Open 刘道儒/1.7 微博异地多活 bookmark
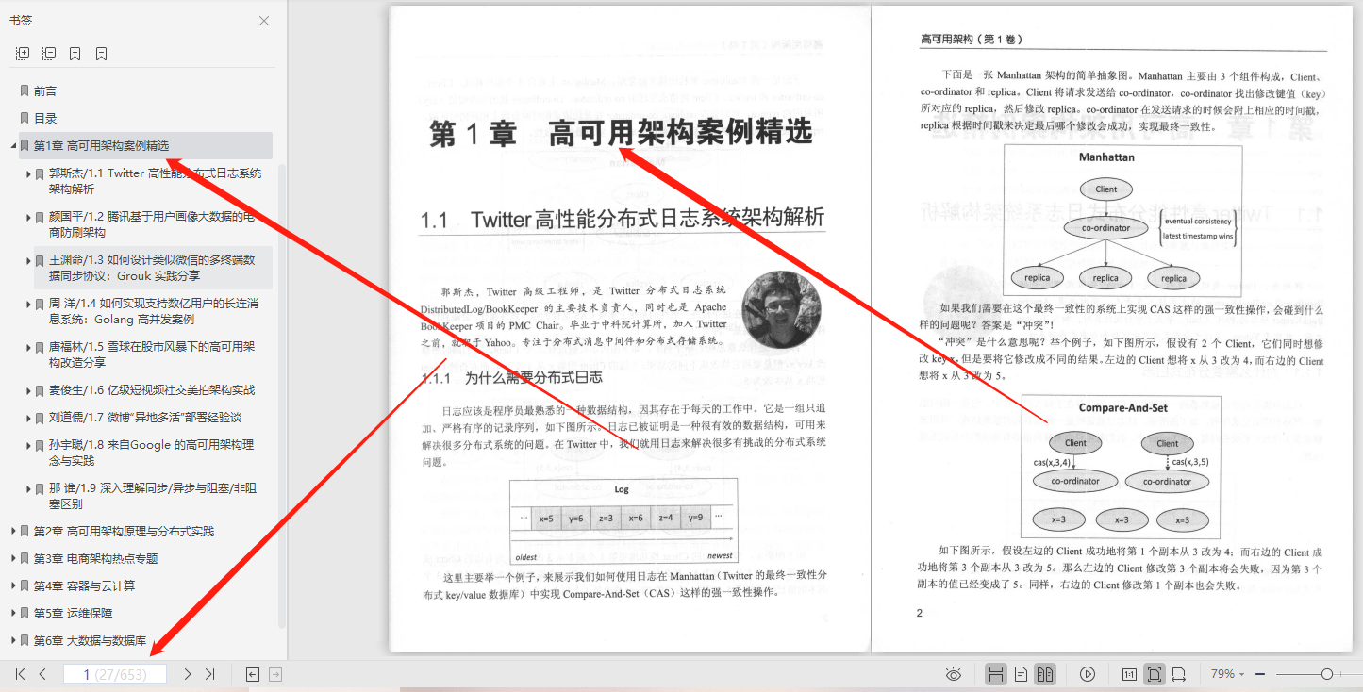Screen dimensions: 1363x692 click(145, 418)
